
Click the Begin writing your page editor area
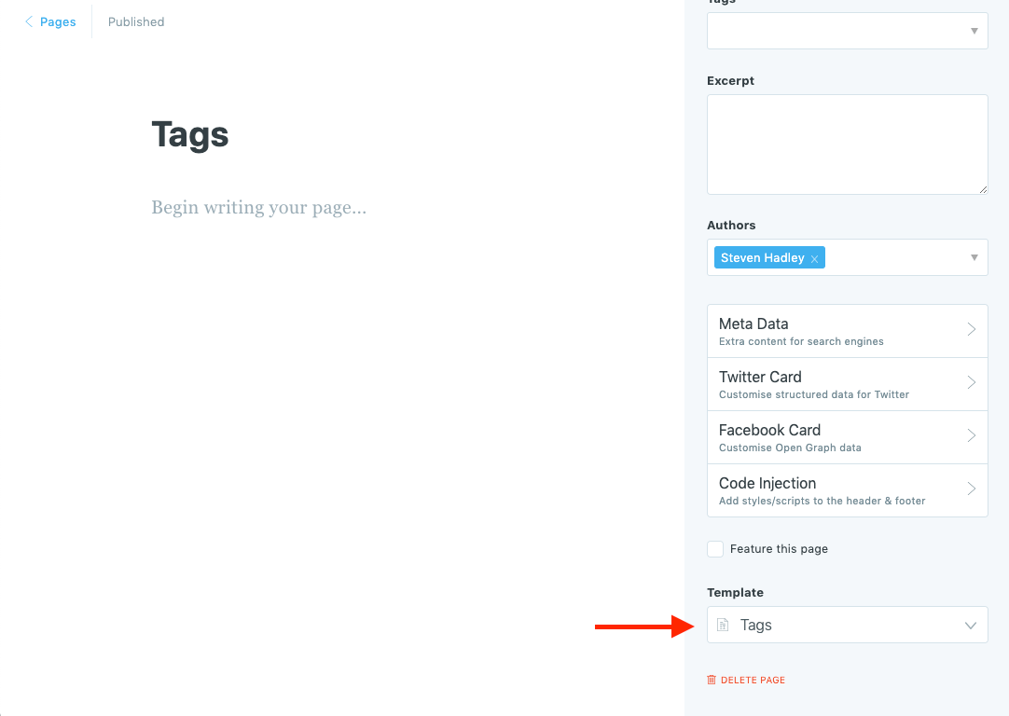pyautogui.click(x=259, y=207)
